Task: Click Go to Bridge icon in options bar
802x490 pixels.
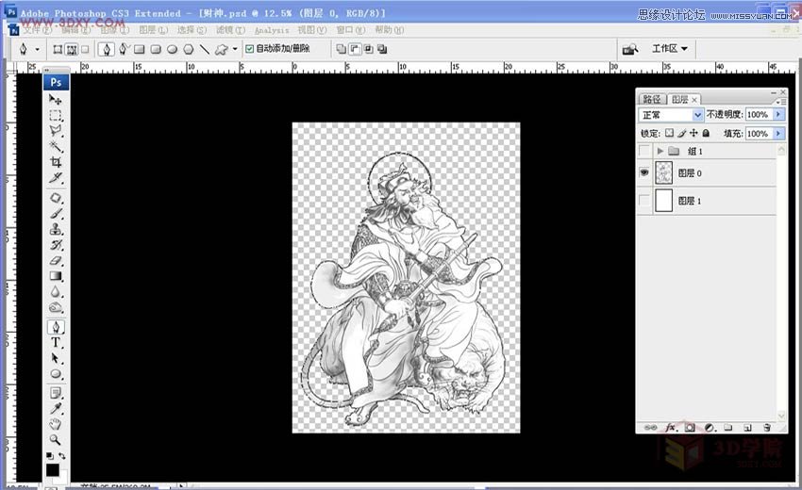Action: [629, 49]
